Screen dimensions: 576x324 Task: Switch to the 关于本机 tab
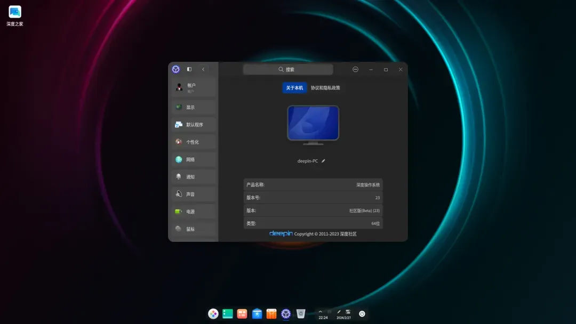tap(294, 88)
